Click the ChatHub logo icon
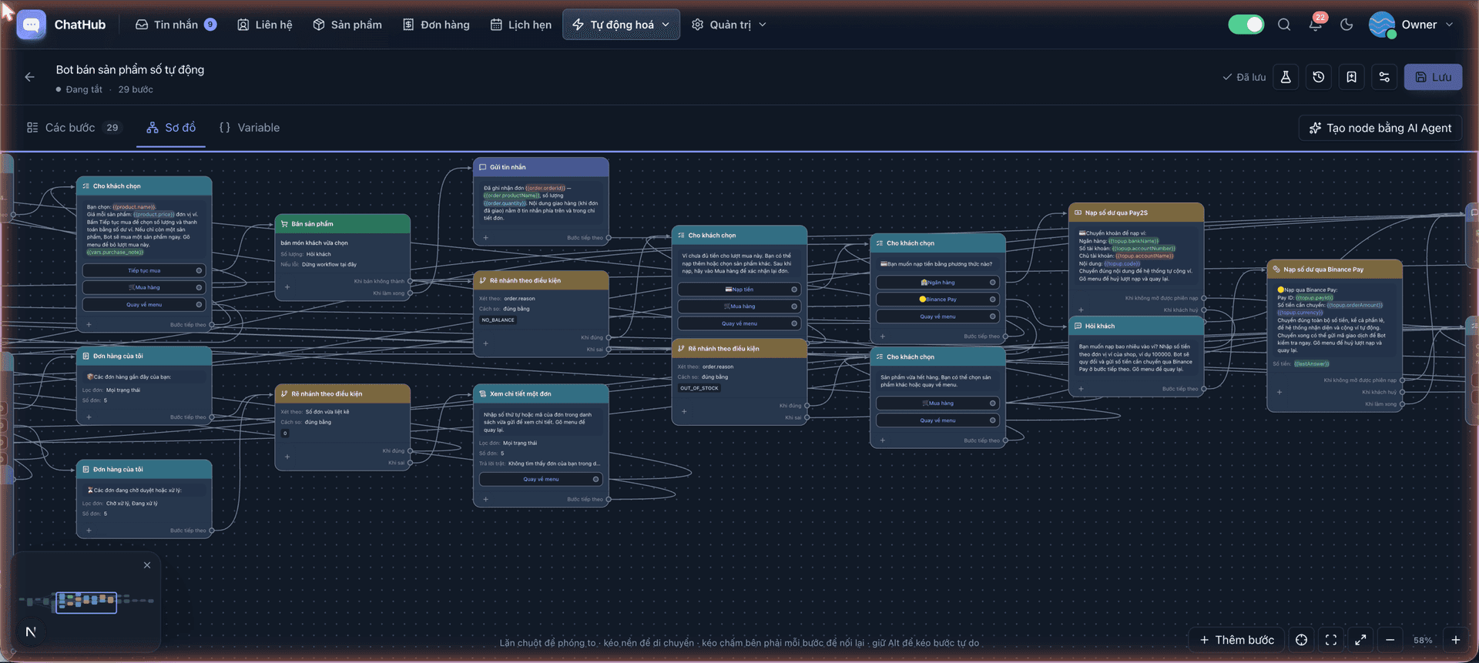1479x663 pixels. [31, 25]
